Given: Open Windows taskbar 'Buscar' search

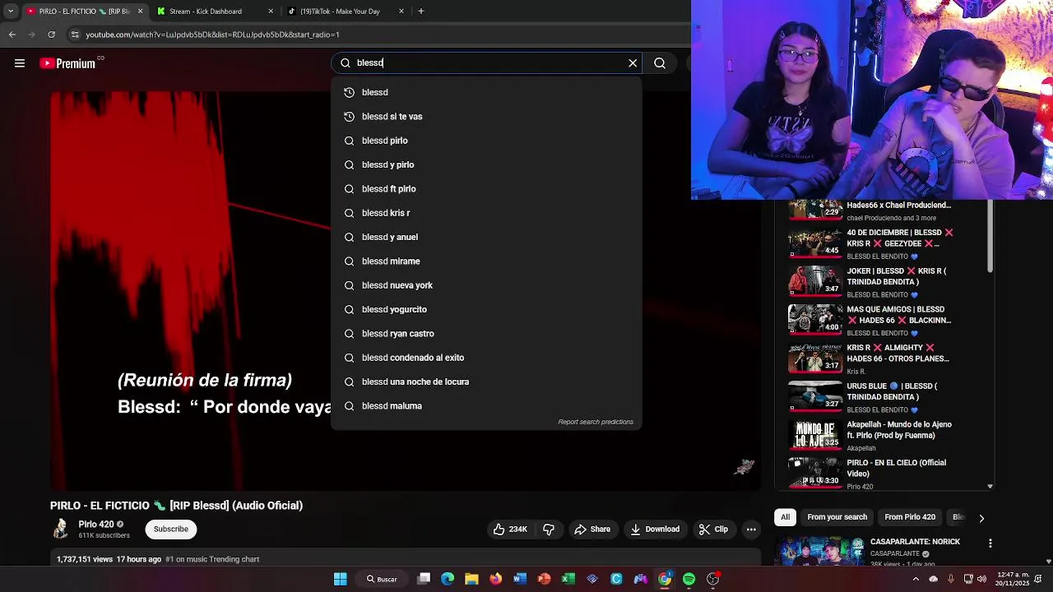Looking at the screenshot, I should click(x=382, y=579).
